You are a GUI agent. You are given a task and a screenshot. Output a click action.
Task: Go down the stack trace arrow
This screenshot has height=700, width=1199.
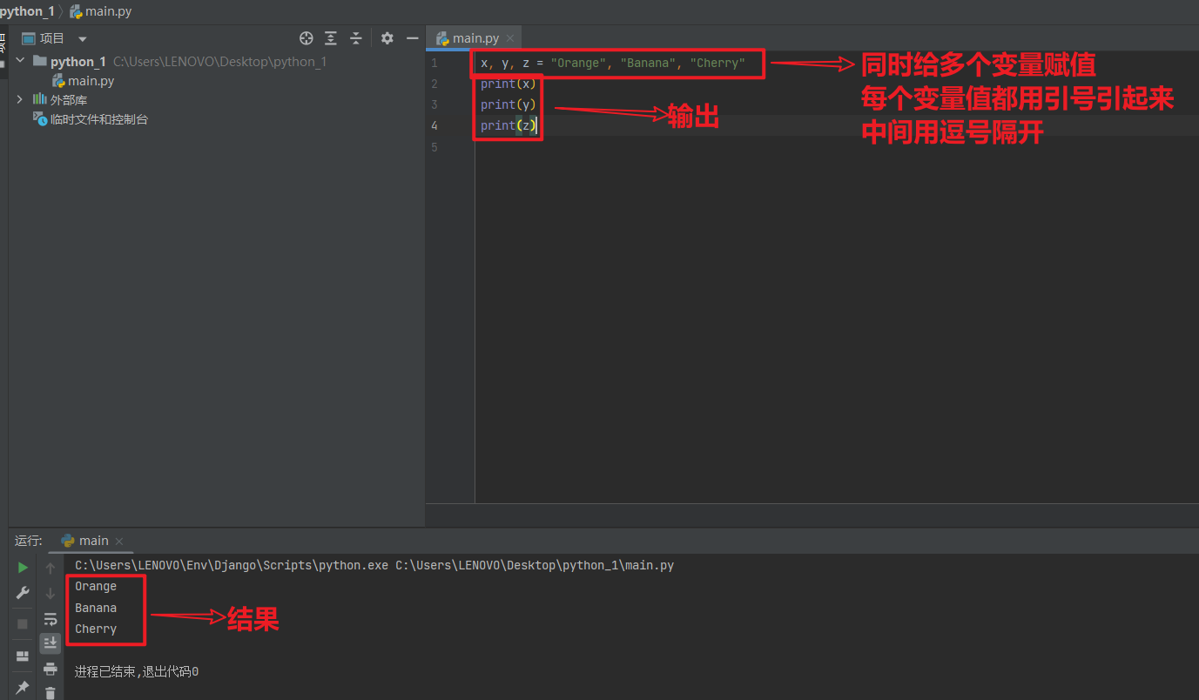click(x=51, y=594)
